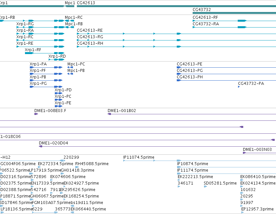Image resolution: width=276 pixels, height=214 pixels.
Task: Select protein Xrp1-PA
Action: 38,64
